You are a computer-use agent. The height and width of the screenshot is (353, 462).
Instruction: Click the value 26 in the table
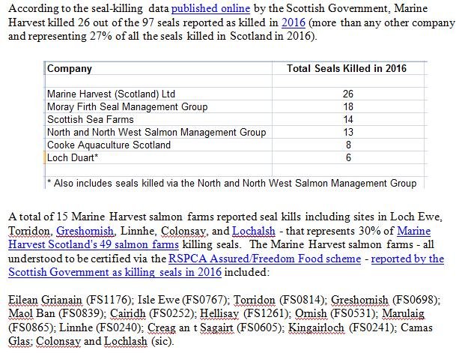click(347, 94)
